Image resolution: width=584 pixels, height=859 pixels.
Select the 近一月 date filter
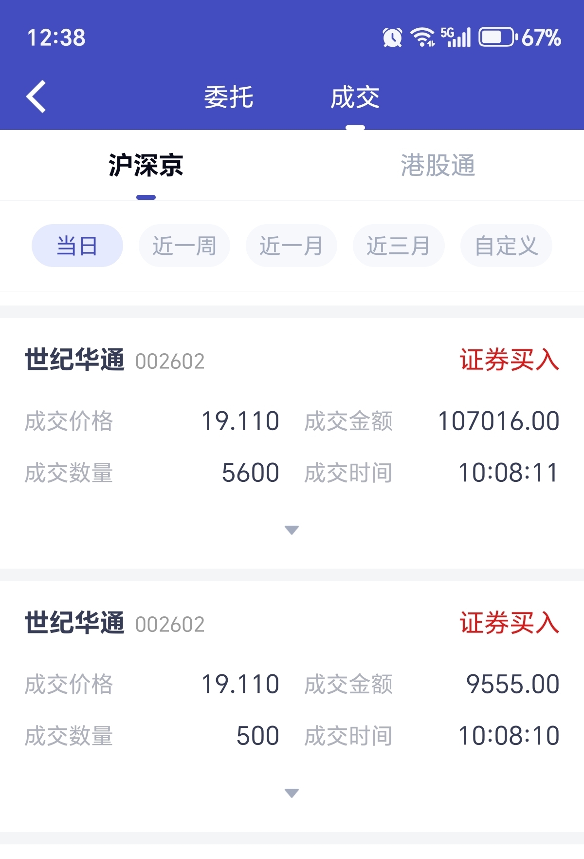click(x=292, y=246)
